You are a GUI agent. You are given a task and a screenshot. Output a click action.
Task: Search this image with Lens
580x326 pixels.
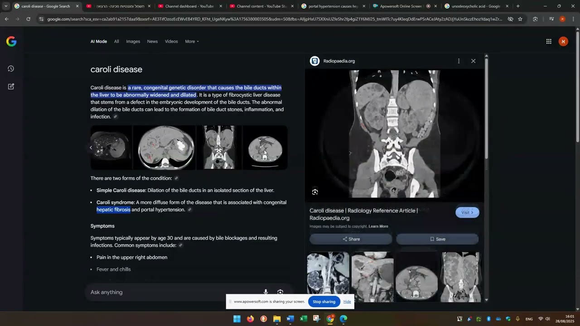[315, 192]
